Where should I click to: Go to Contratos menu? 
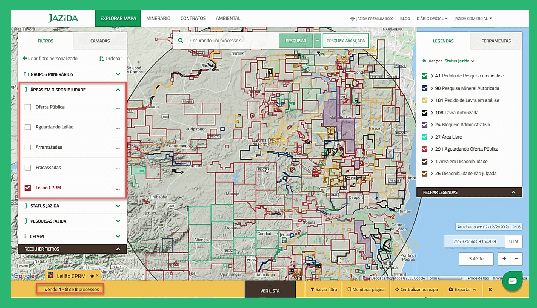point(193,18)
